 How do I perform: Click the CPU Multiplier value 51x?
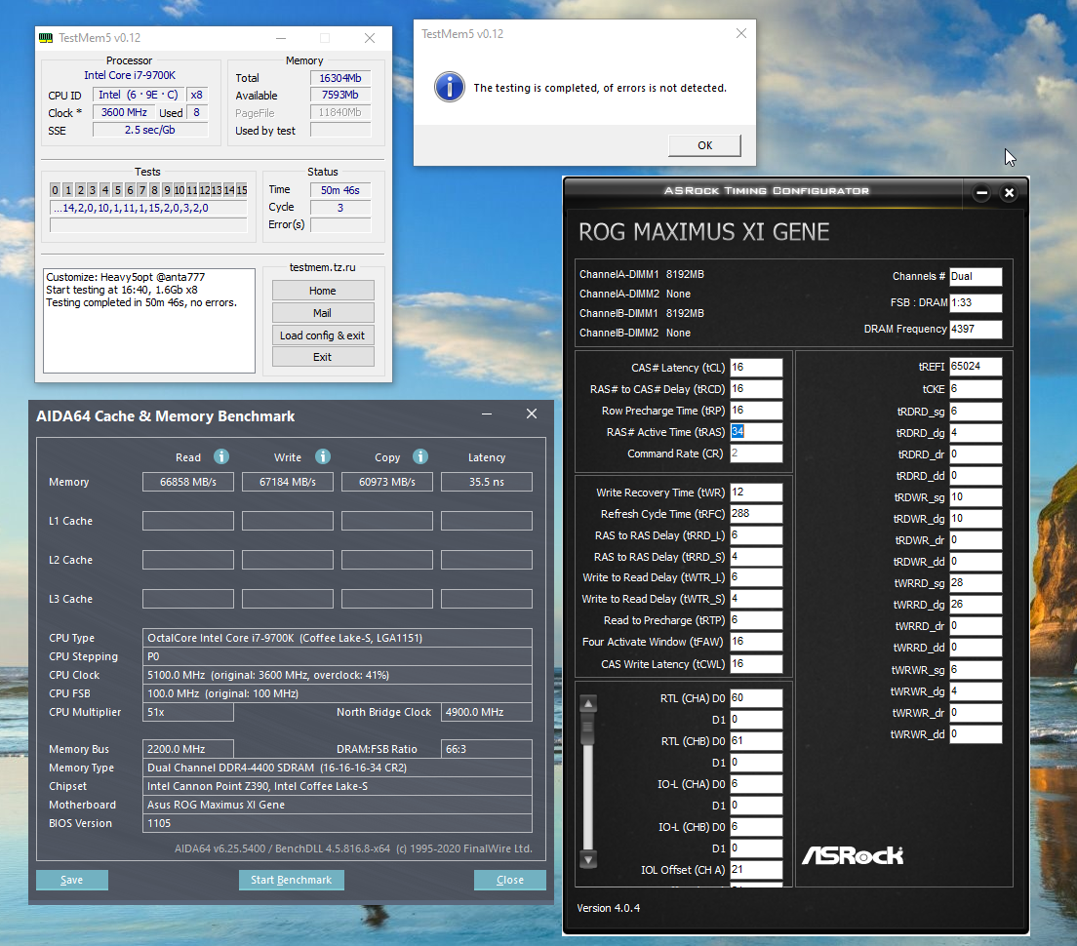click(188, 712)
